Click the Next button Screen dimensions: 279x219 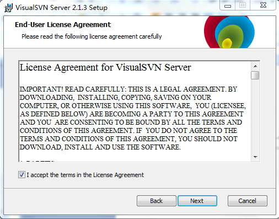197,201
